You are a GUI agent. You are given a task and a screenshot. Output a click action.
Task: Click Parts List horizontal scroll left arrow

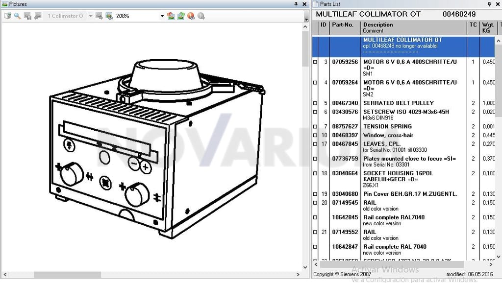coord(316,264)
